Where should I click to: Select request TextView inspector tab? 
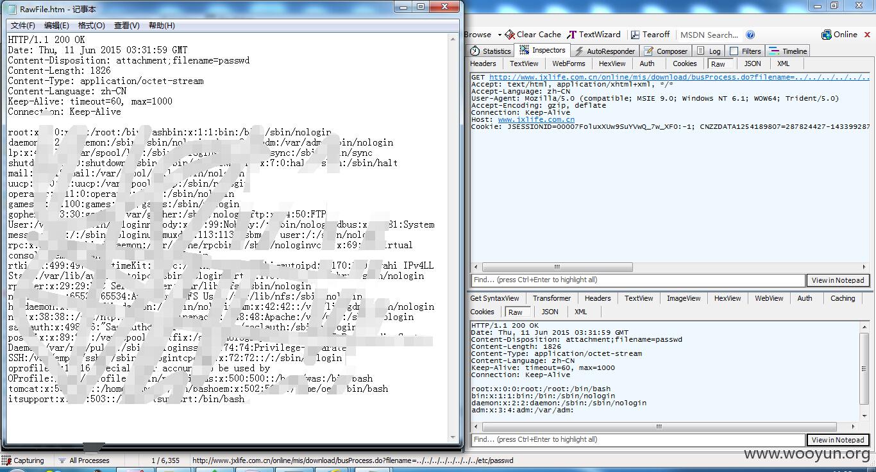(x=524, y=63)
